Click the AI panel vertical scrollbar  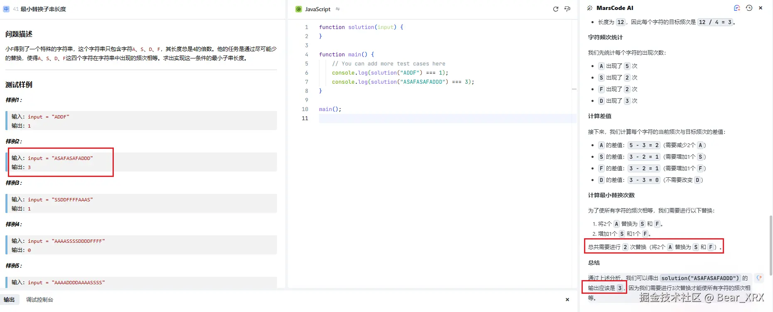(x=771, y=244)
